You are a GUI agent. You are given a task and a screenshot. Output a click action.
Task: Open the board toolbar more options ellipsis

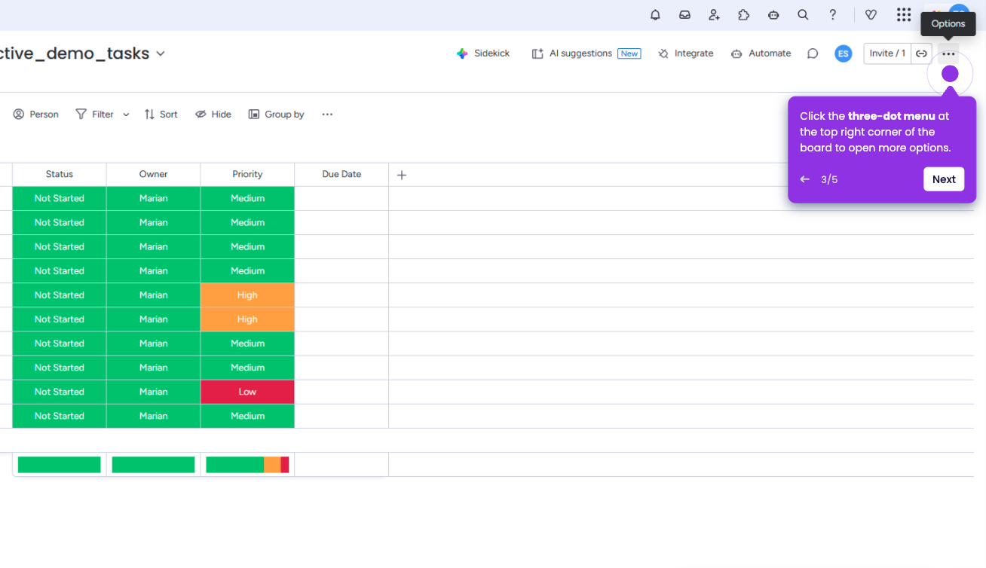pyautogui.click(x=327, y=115)
